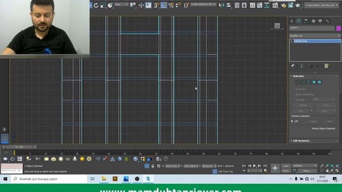Image resolution: width=342 pixels, height=192 pixels.
Task: Open the magenta object color swatch
Action: [x=338, y=28]
